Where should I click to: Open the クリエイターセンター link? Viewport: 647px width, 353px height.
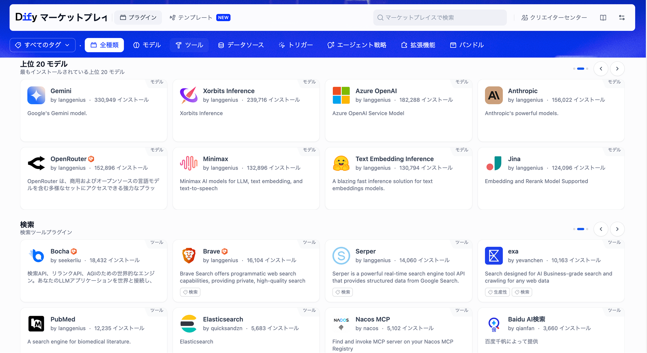point(554,18)
